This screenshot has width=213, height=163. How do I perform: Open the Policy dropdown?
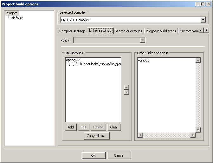(x=143, y=40)
